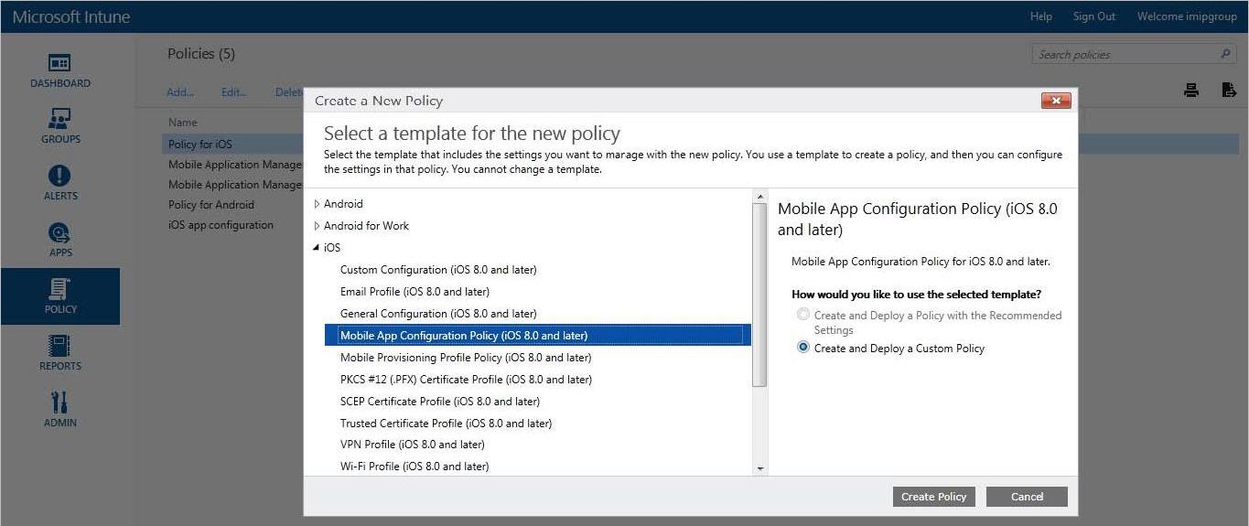Open the Reports sidebar icon

(x=59, y=347)
